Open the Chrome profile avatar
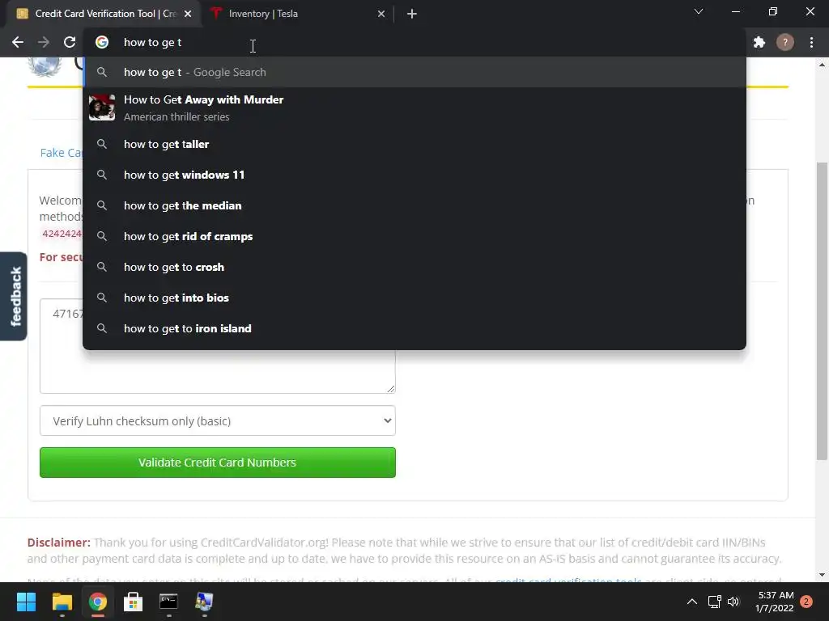Image resolution: width=829 pixels, height=621 pixels. (785, 42)
